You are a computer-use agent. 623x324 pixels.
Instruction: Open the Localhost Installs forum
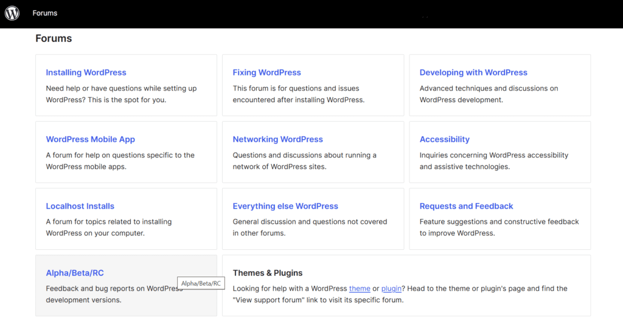[x=80, y=206]
